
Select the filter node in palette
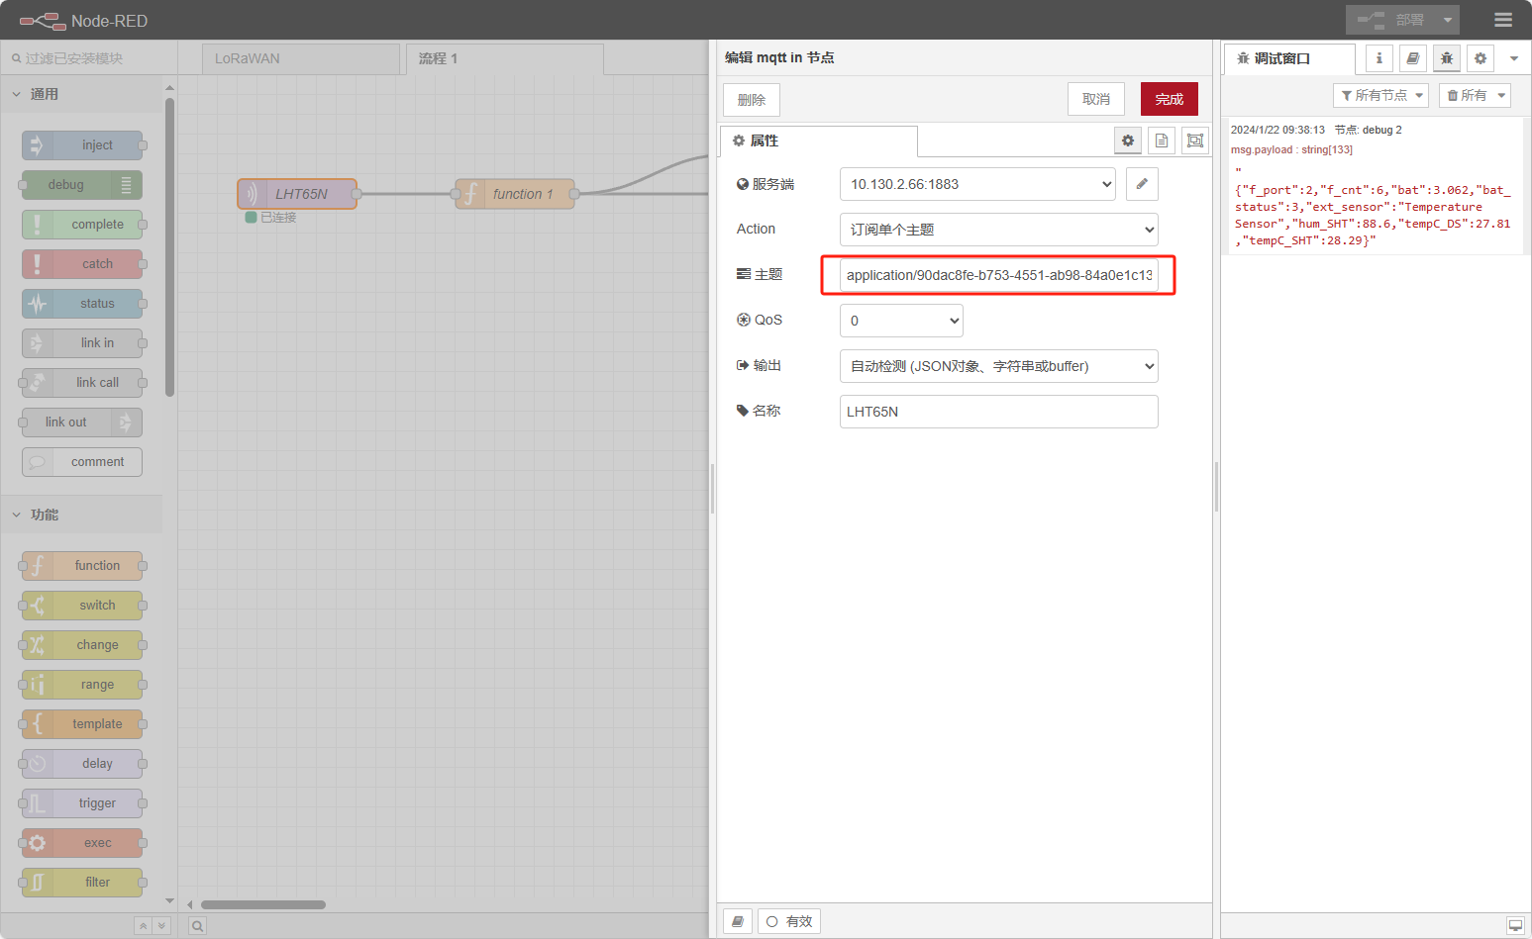[82, 883]
